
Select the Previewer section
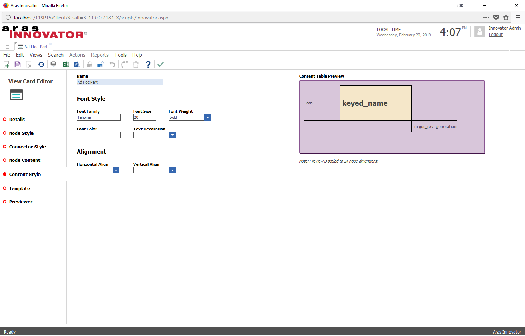pyautogui.click(x=21, y=202)
